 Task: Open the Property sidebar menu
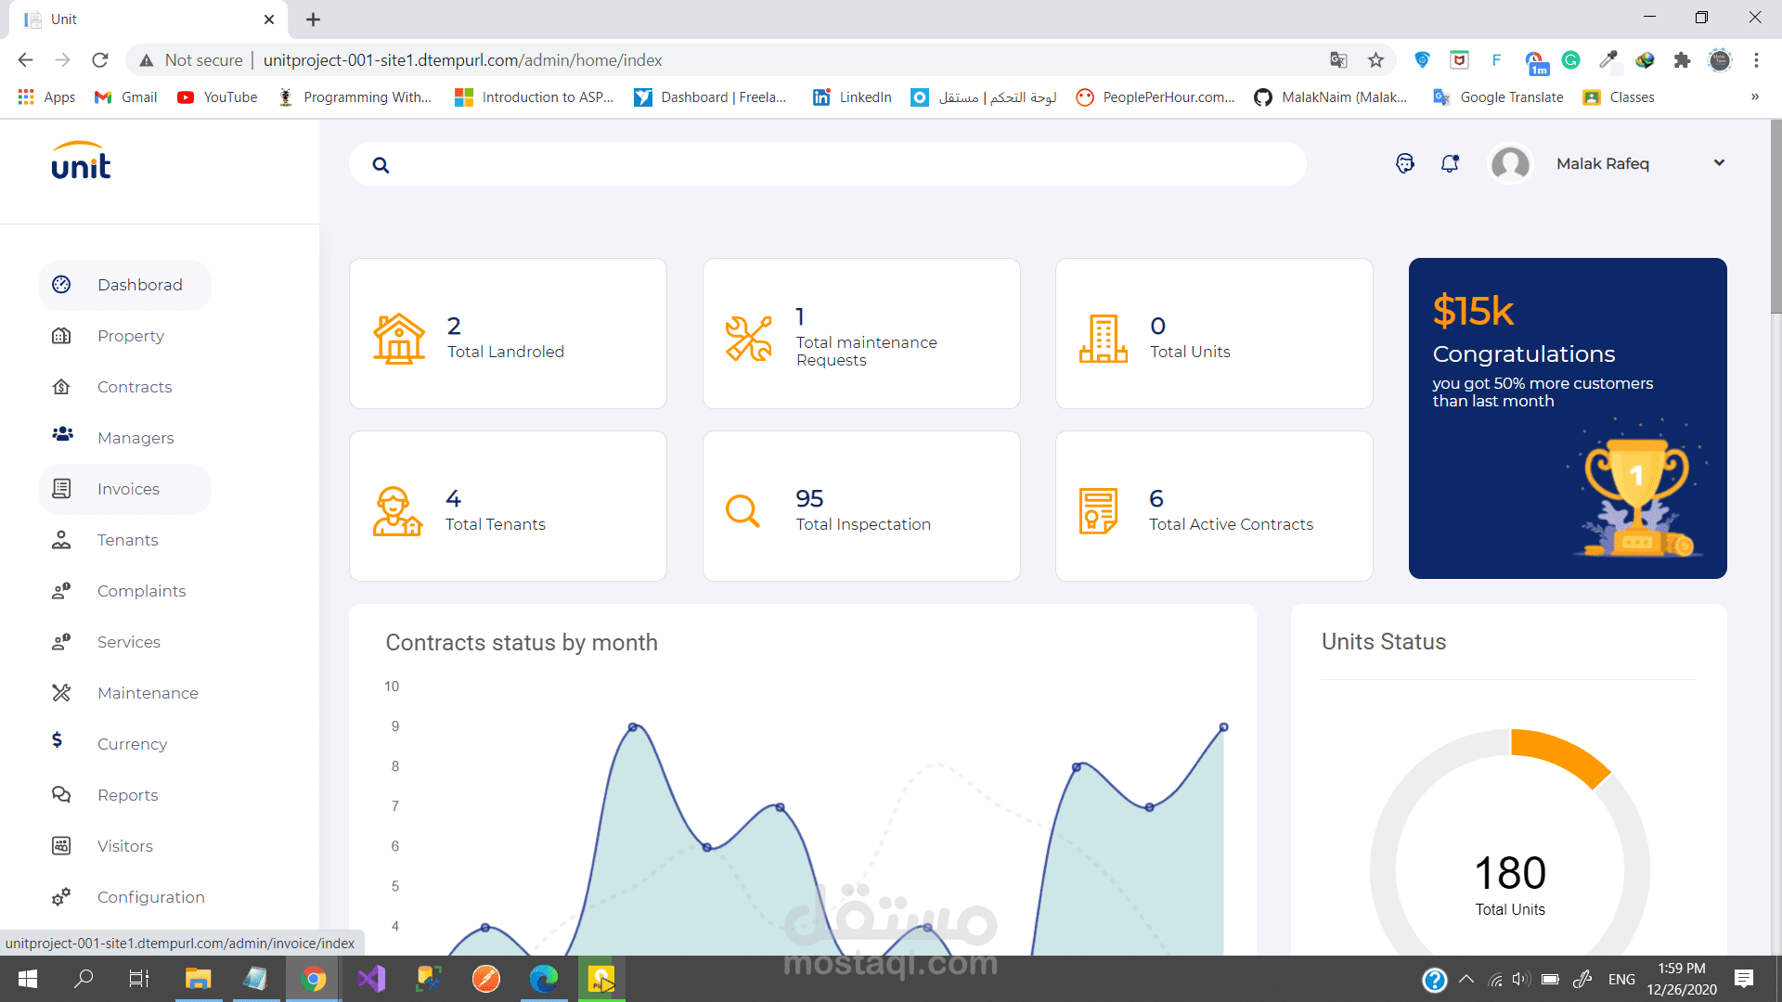pyautogui.click(x=130, y=336)
